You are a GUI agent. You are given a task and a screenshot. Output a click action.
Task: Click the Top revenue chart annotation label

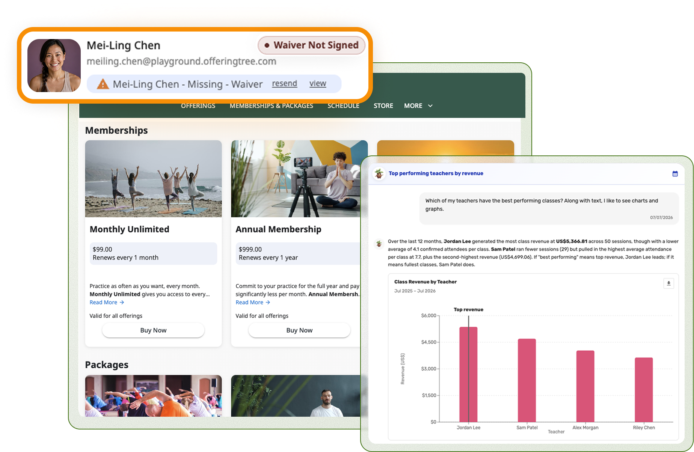tap(468, 310)
